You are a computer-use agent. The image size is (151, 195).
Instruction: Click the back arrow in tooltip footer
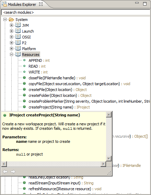(5, 172)
